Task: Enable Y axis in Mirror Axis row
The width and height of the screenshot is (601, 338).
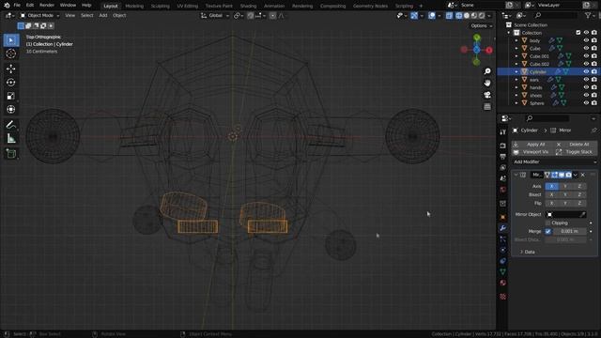Action: (565, 186)
